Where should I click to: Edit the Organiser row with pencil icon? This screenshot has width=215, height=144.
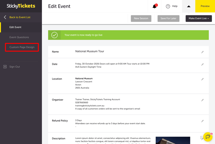click(x=202, y=100)
